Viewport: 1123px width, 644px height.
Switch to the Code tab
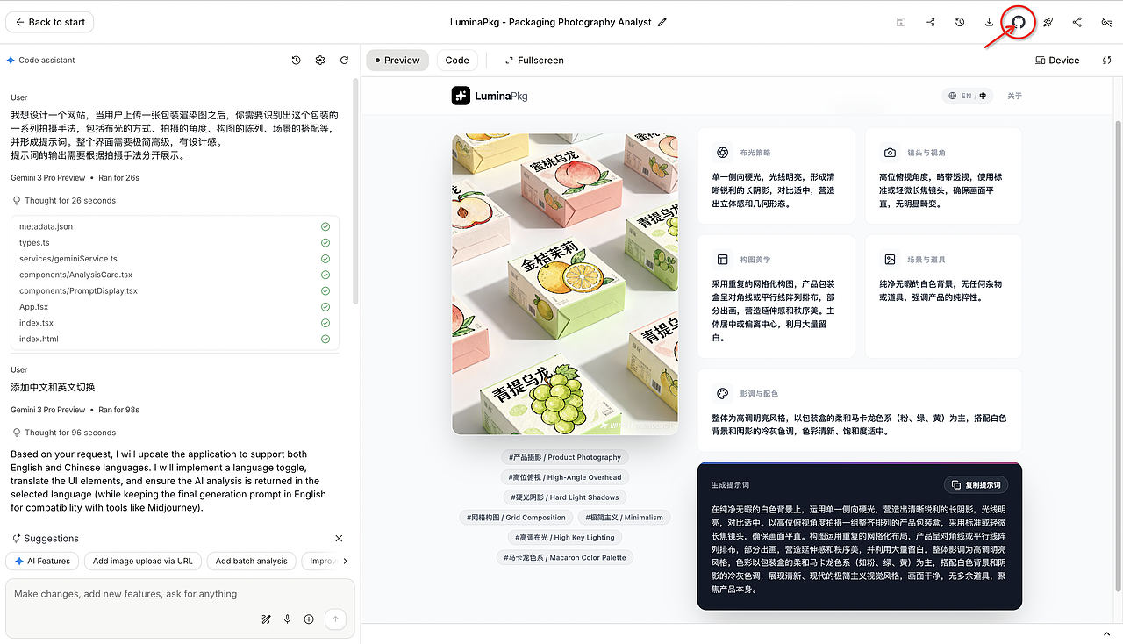457,60
